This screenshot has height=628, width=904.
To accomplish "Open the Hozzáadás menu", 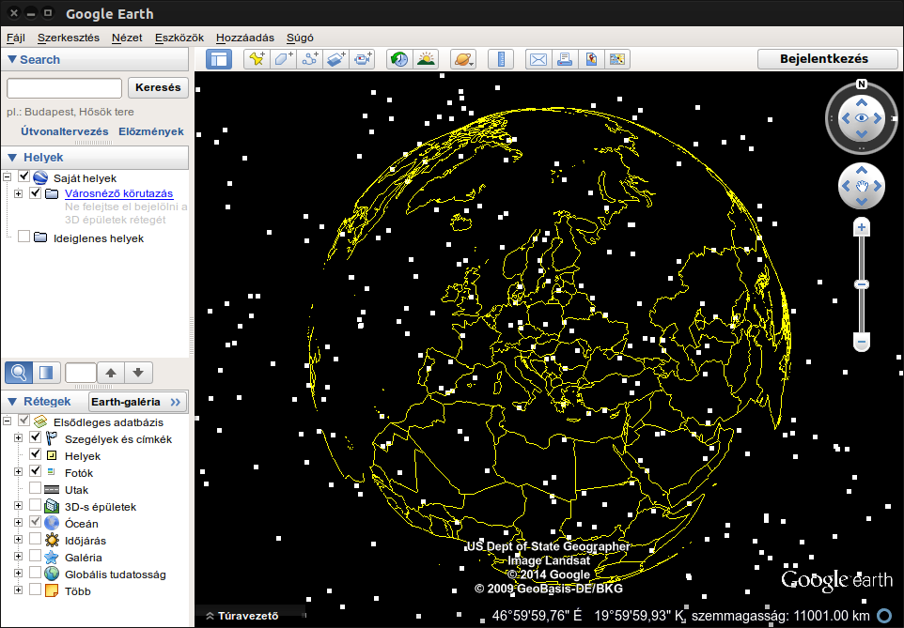I will pyautogui.click(x=245, y=38).
